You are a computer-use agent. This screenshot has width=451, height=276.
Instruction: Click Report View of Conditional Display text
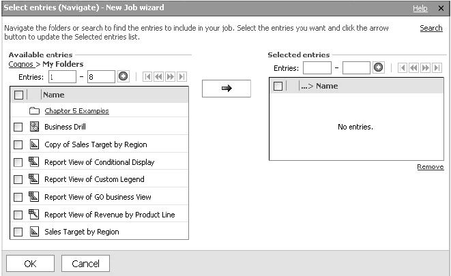click(99, 162)
